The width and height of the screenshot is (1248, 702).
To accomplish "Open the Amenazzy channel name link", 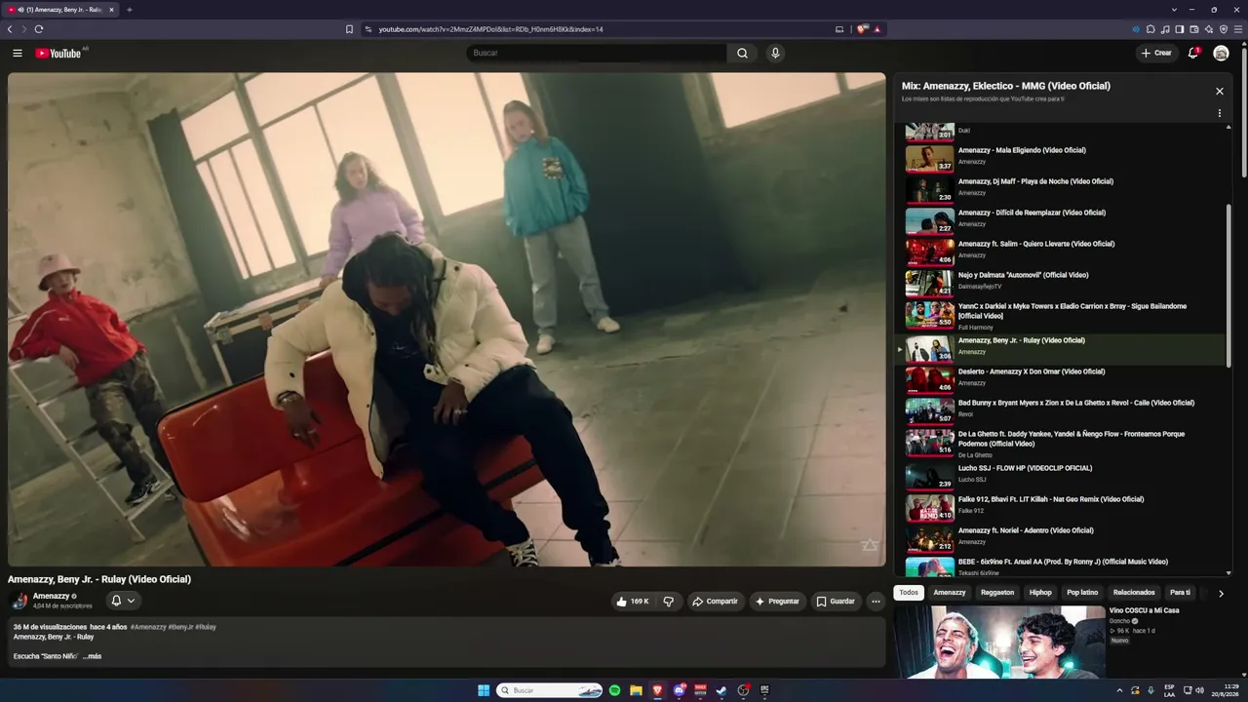I will coord(52,596).
